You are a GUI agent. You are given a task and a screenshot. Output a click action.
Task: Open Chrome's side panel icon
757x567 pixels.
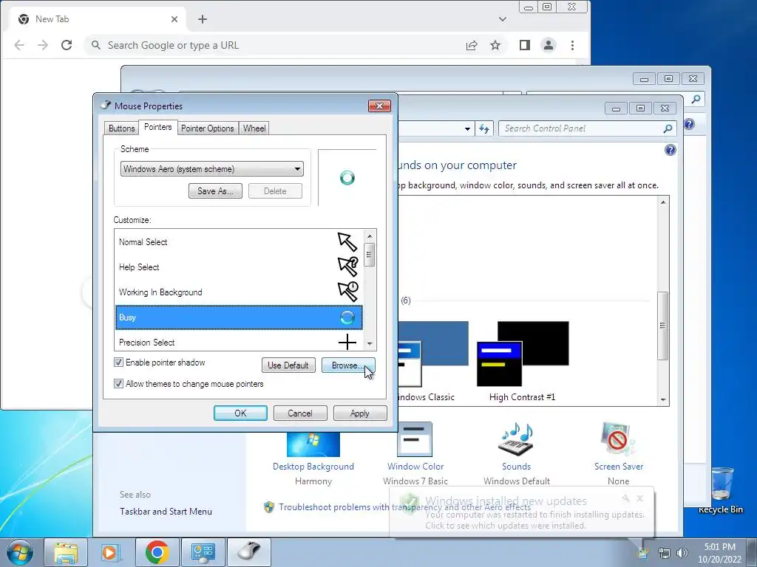click(x=525, y=45)
